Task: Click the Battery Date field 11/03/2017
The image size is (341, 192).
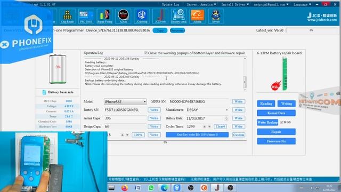Action: pyautogui.click(x=205, y=118)
